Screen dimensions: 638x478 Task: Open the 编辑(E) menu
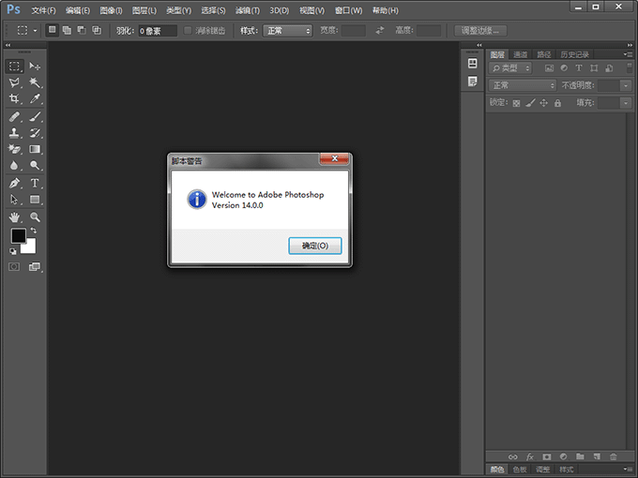[78, 10]
